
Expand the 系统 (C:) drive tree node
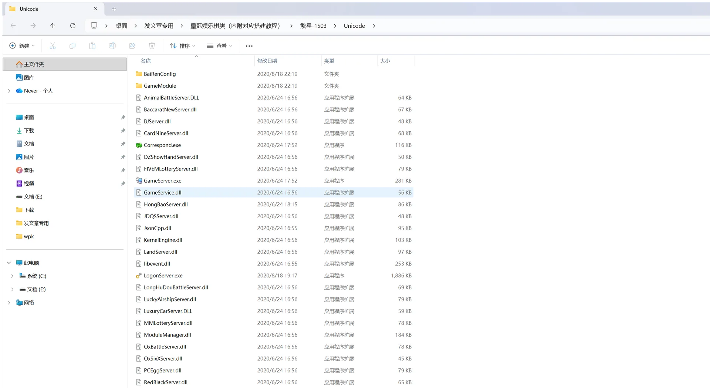click(x=12, y=276)
